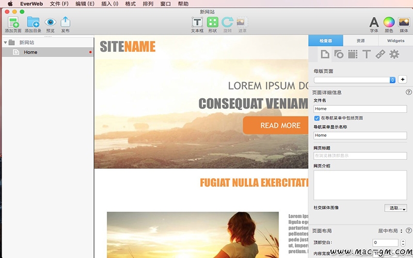This screenshot has width=413, height=258.
Task: Click the Publish (发布) upload icon
Action: [66, 22]
